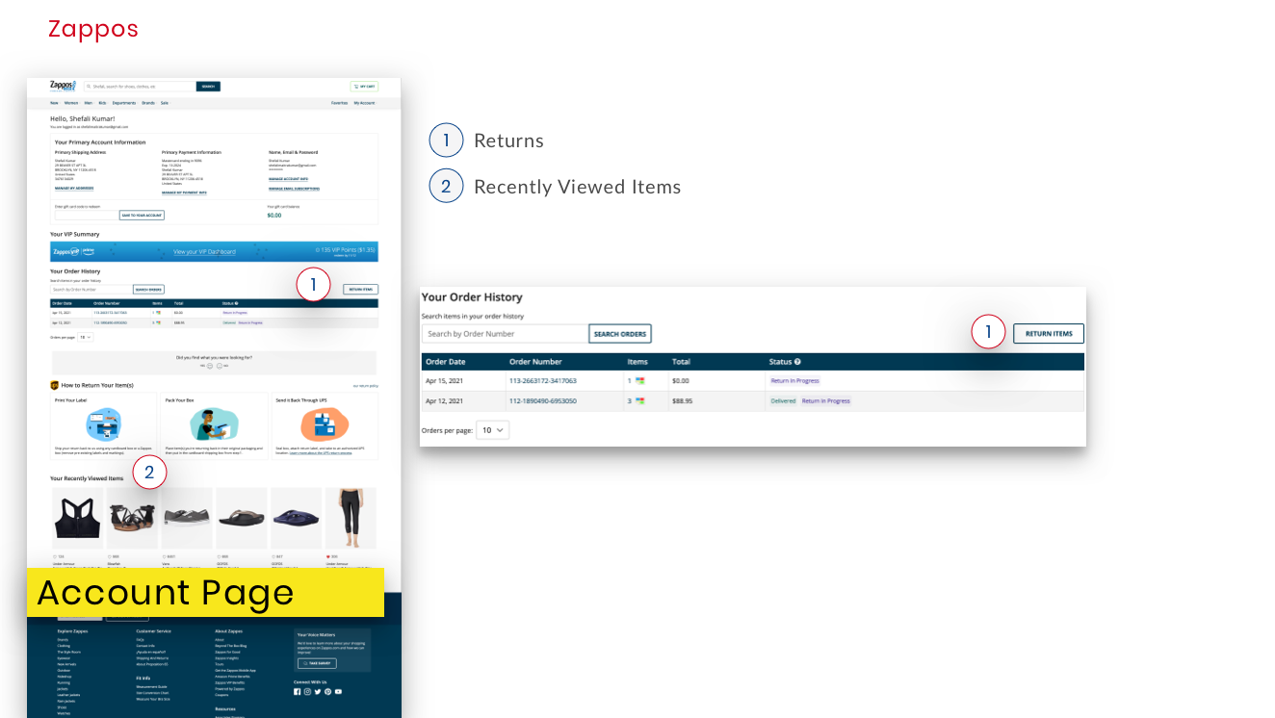Click Learn more about UPS return process link

tap(321, 453)
